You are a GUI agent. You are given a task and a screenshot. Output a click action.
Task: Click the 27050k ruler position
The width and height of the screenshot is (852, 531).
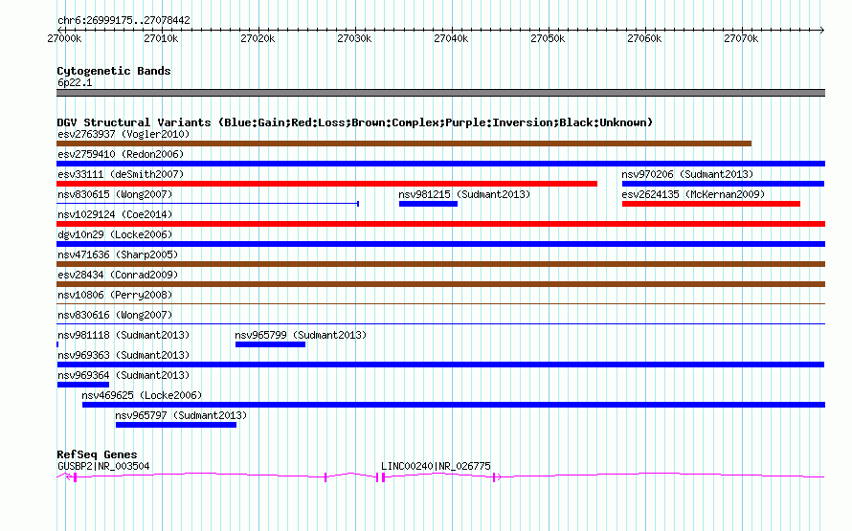(x=548, y=38)
